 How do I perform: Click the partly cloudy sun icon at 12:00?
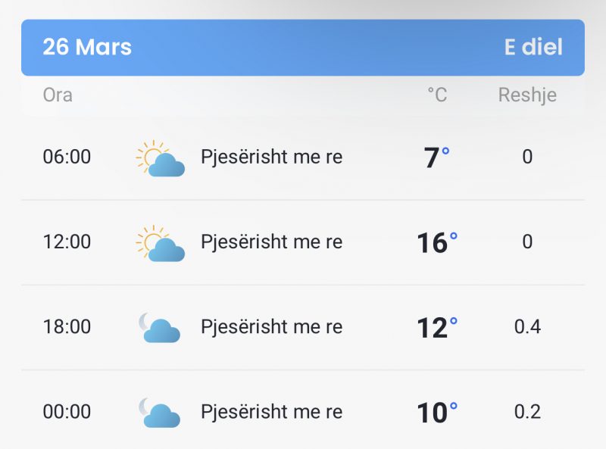point(160,244)
